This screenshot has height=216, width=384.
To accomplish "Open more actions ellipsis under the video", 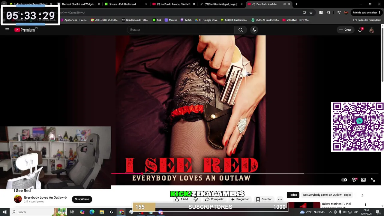I will coord(280,199).
